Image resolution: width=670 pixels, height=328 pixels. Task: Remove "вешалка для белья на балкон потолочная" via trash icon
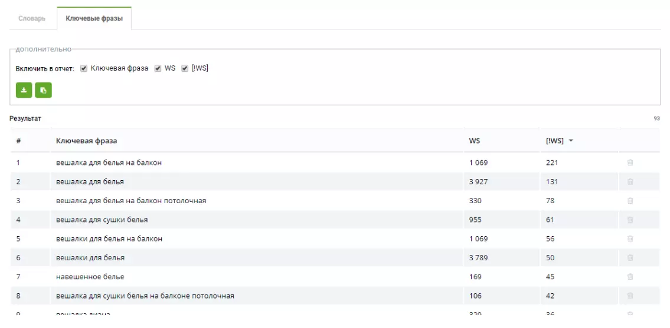[630, 200]
